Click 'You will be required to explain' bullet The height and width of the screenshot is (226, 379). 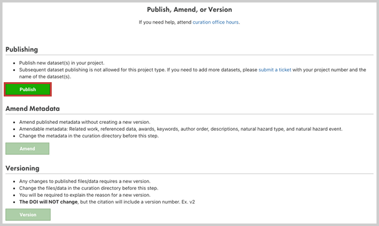85,195
